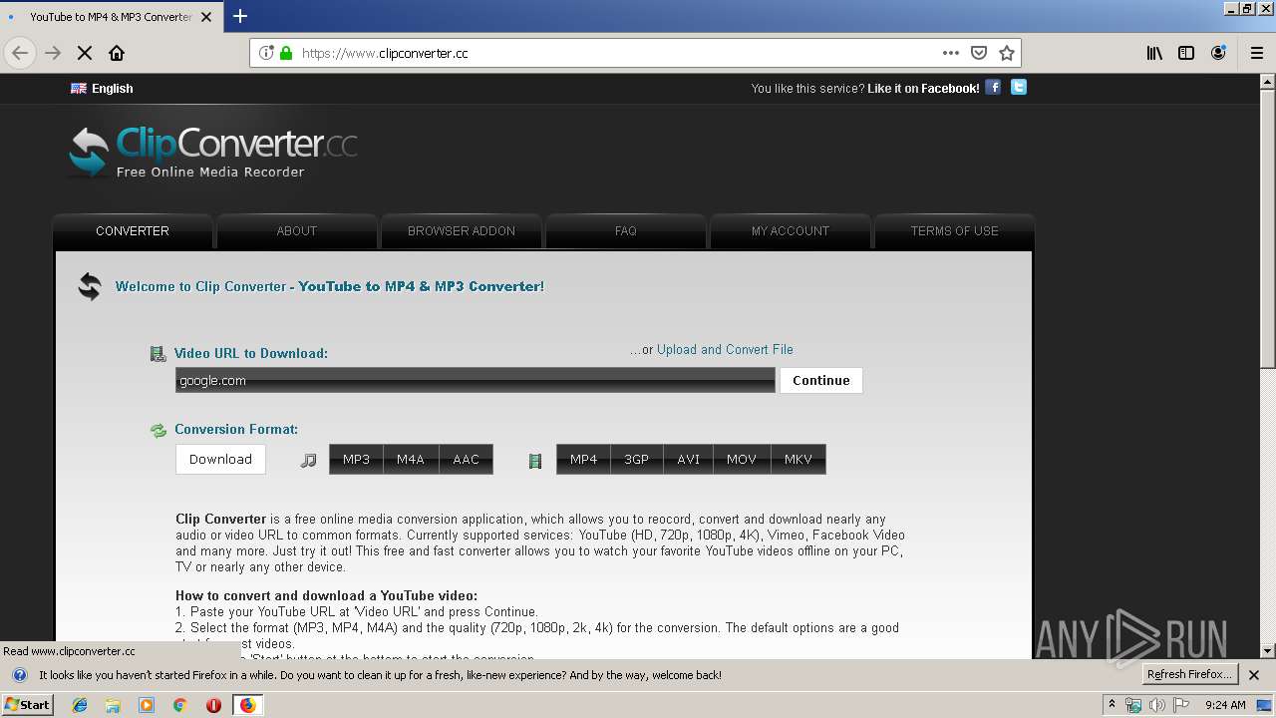Screen dimensions: 1276x718
Task: Choose MOV video format
Action: [742, 459]
